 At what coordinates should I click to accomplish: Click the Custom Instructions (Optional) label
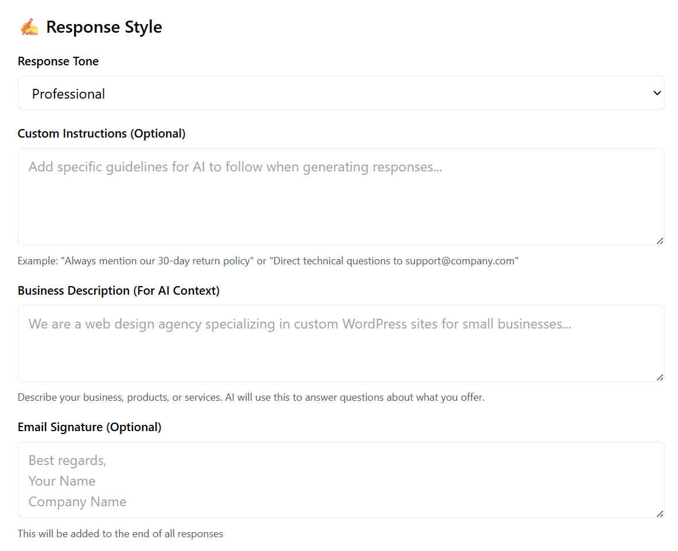point(102,134)
